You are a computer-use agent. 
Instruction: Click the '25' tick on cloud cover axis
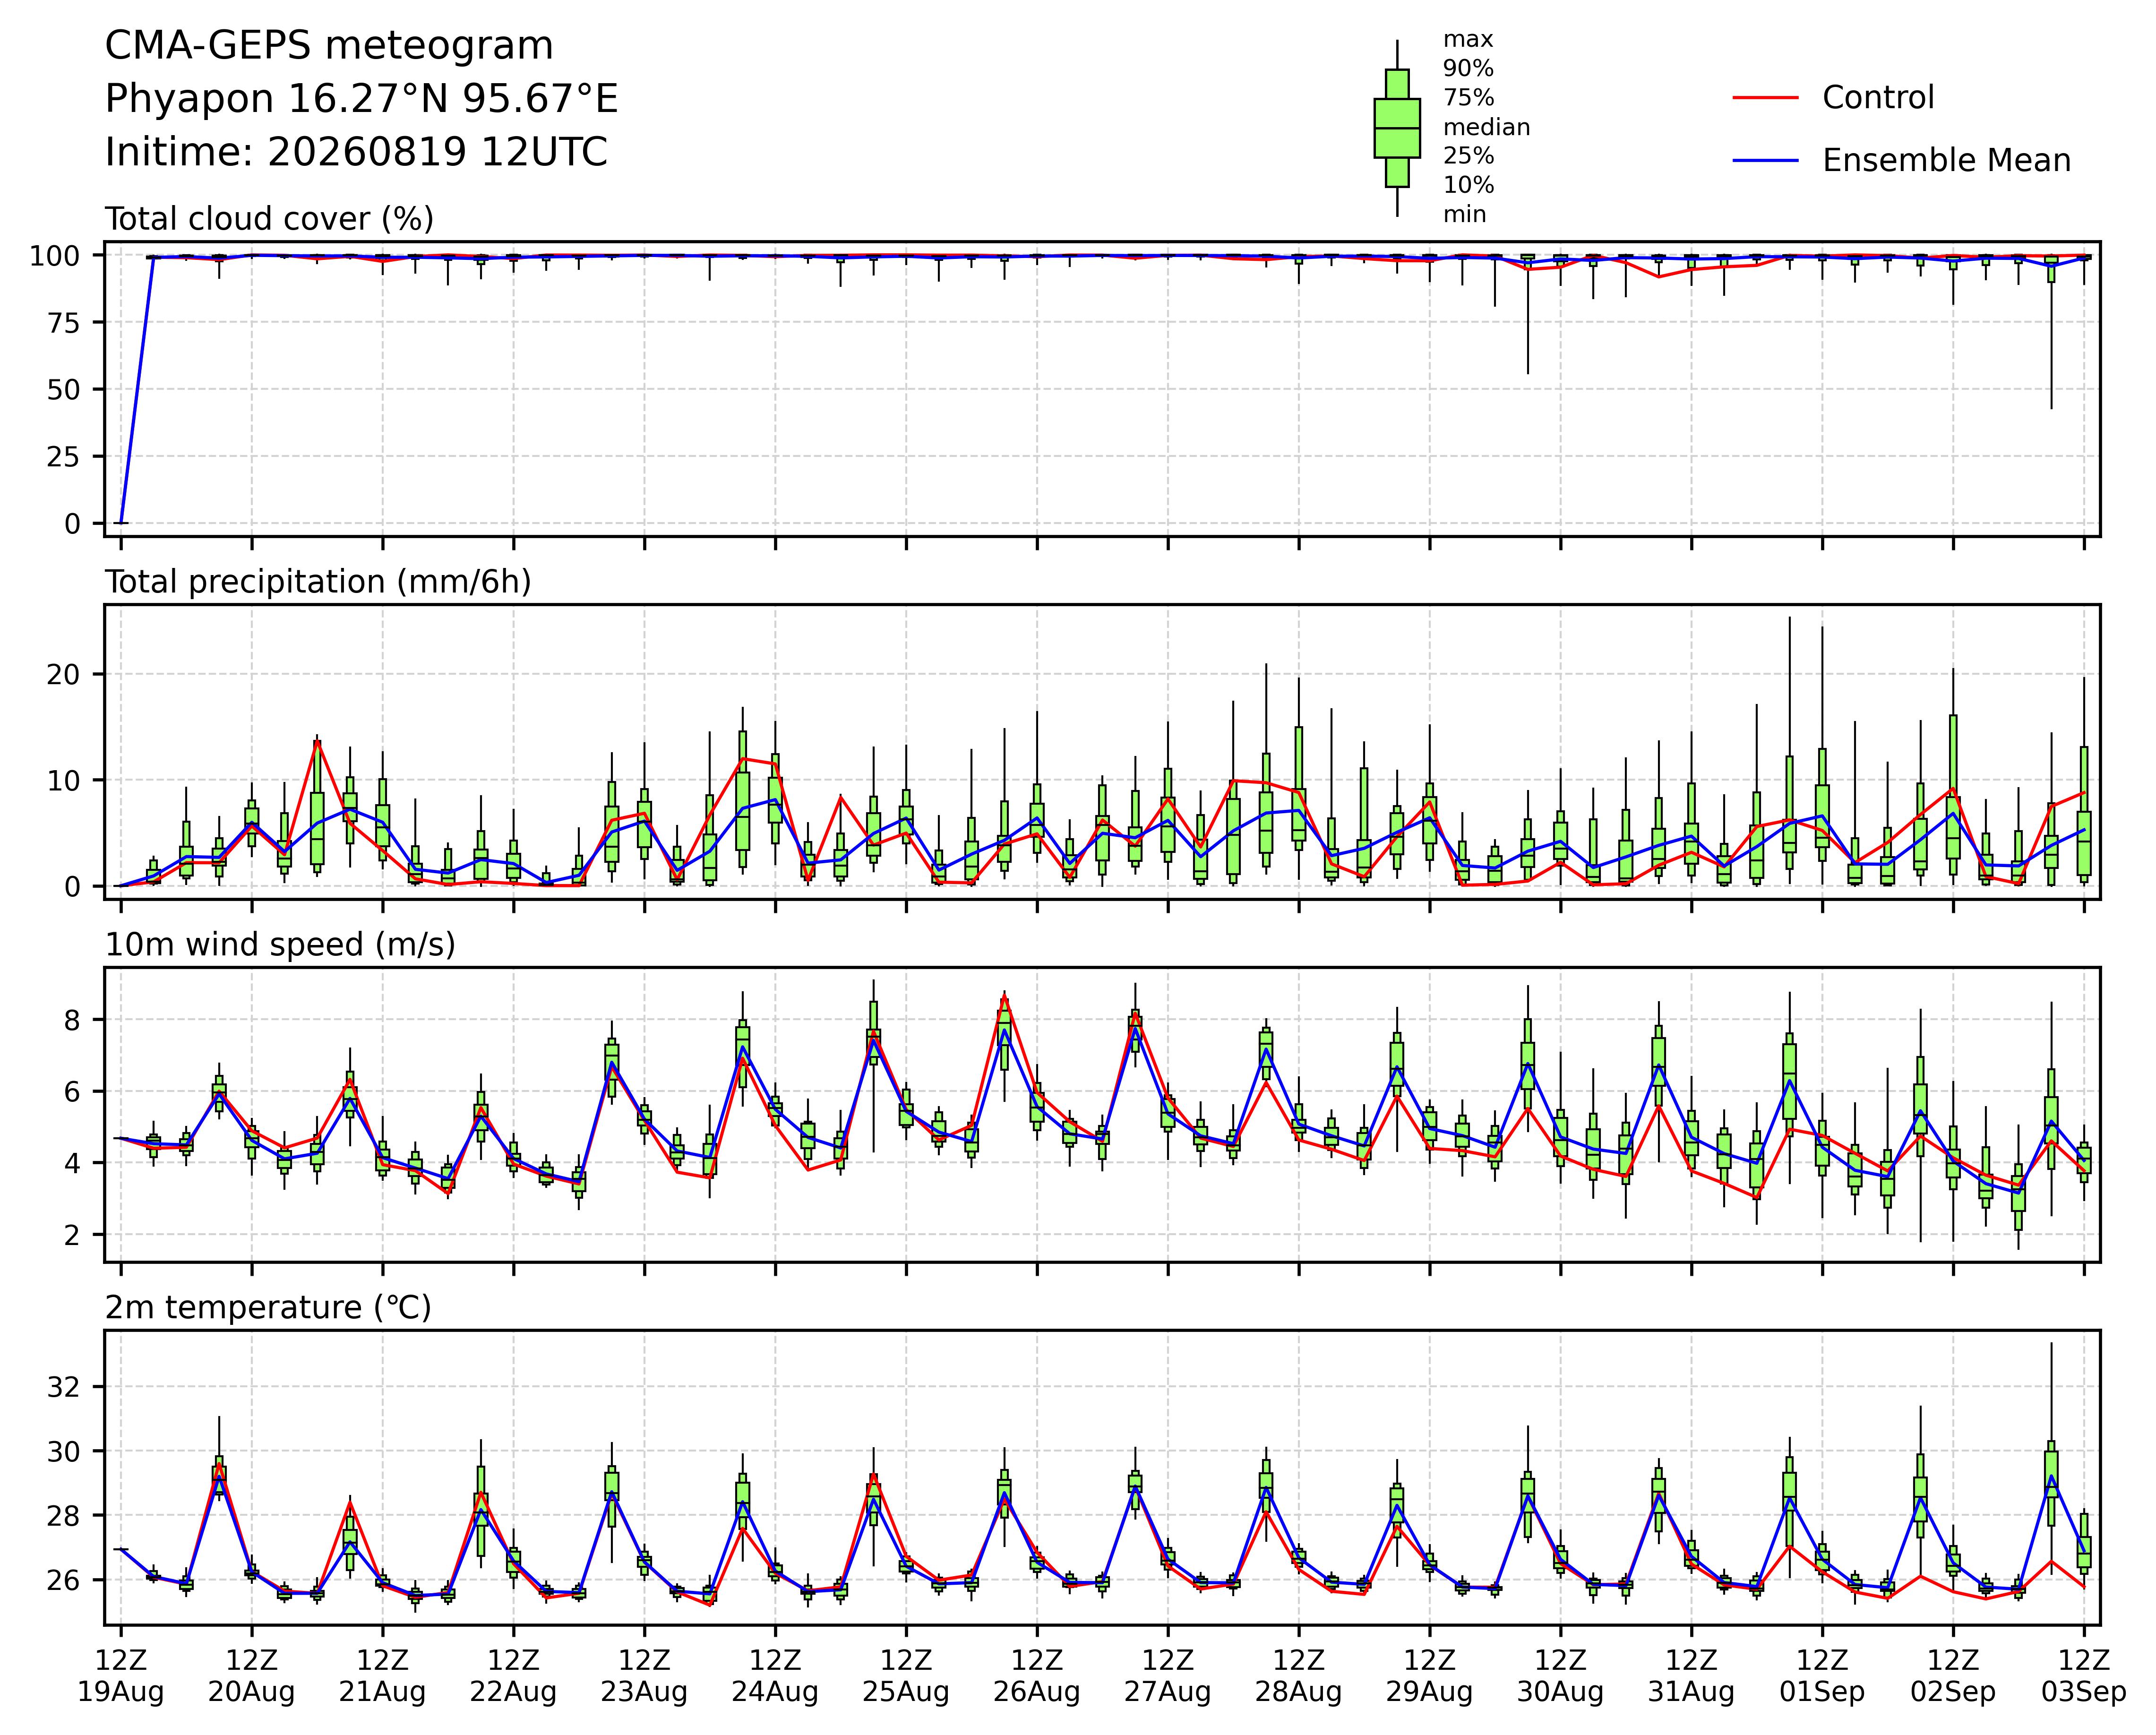(63, 456)
